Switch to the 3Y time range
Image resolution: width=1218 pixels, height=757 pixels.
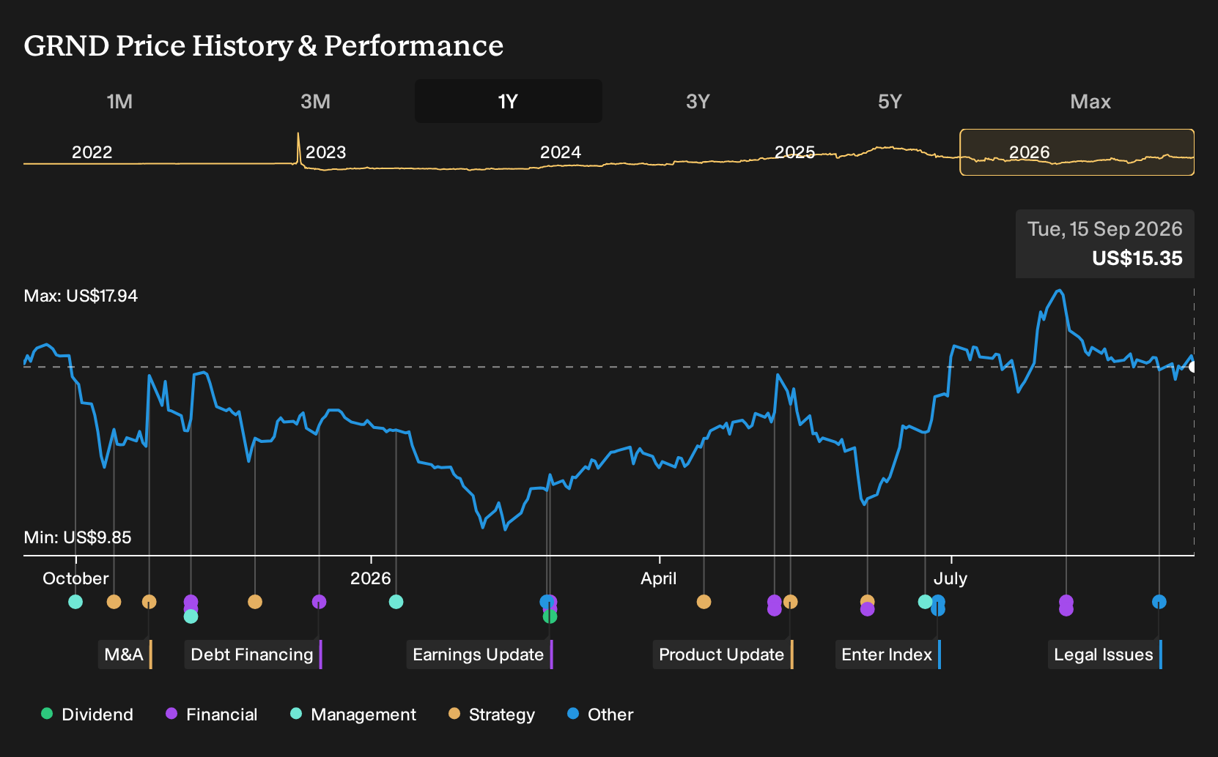tap(698, 101)
